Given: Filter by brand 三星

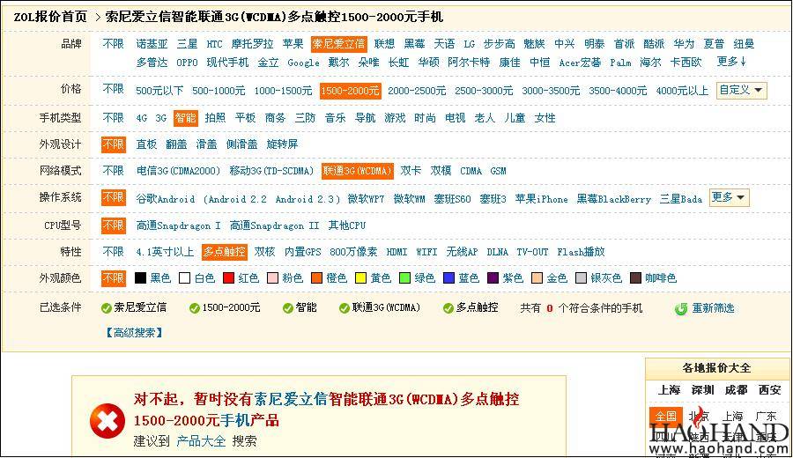Looking at the screenshot, I should tap(187, 44).
